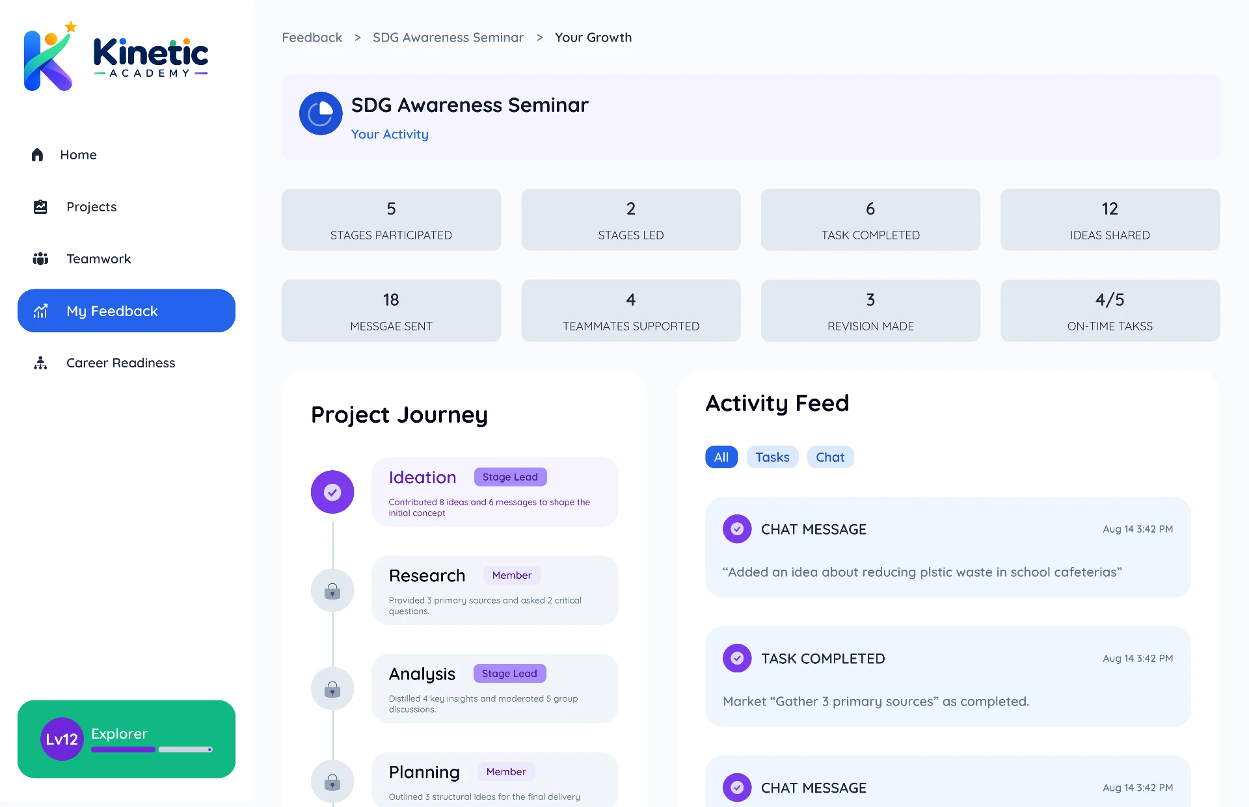Click check icon on Task Completed entry
The image size is (1249, 807).
[737, 659]
